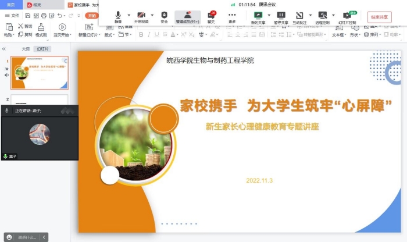Mute microphone in Tencent Meeting toolbar
This screenshot has height=242, width=407.
tap(118, 16)
